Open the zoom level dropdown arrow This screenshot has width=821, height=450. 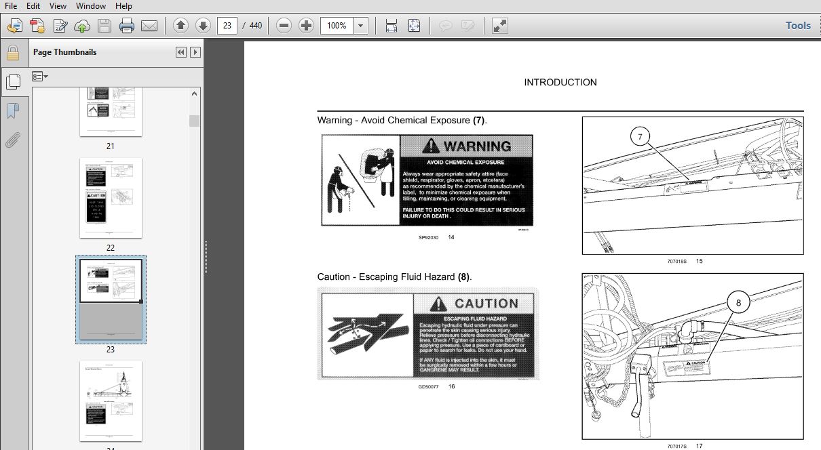[x=361, y=26]
